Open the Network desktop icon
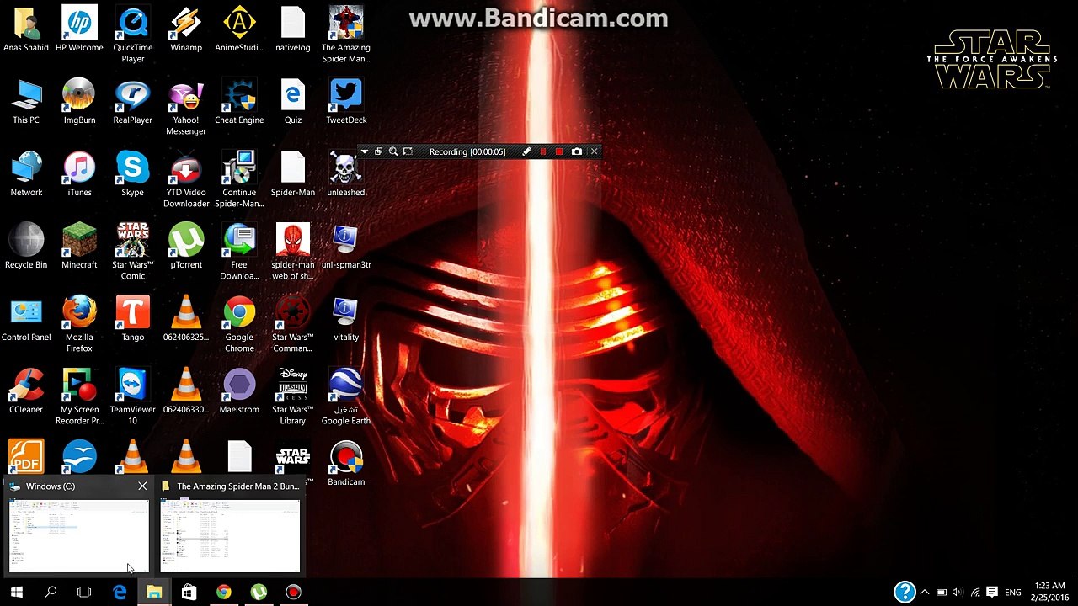The image size is (1078, 606). coord(26,174)
